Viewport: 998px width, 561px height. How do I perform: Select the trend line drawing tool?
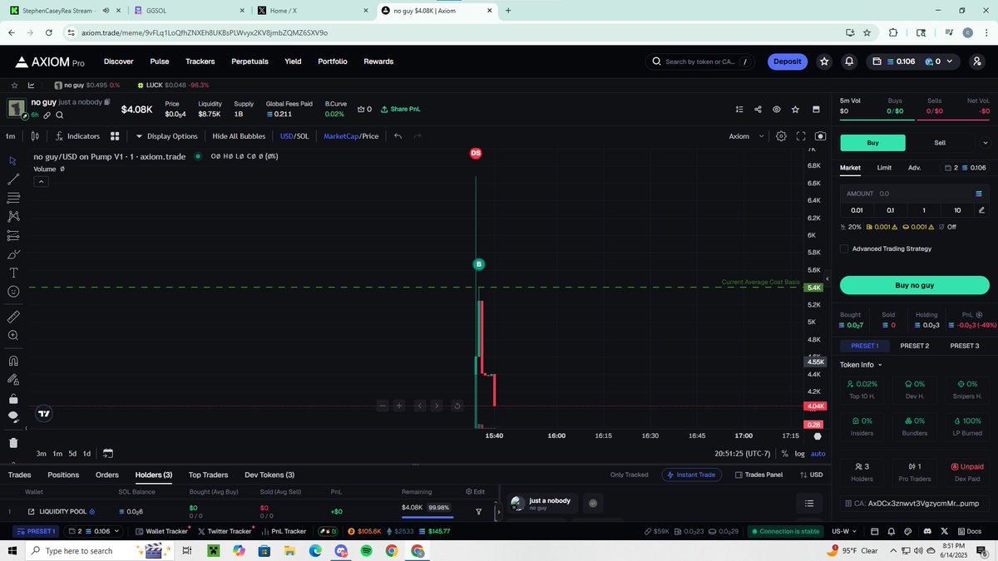coord(12,179)
